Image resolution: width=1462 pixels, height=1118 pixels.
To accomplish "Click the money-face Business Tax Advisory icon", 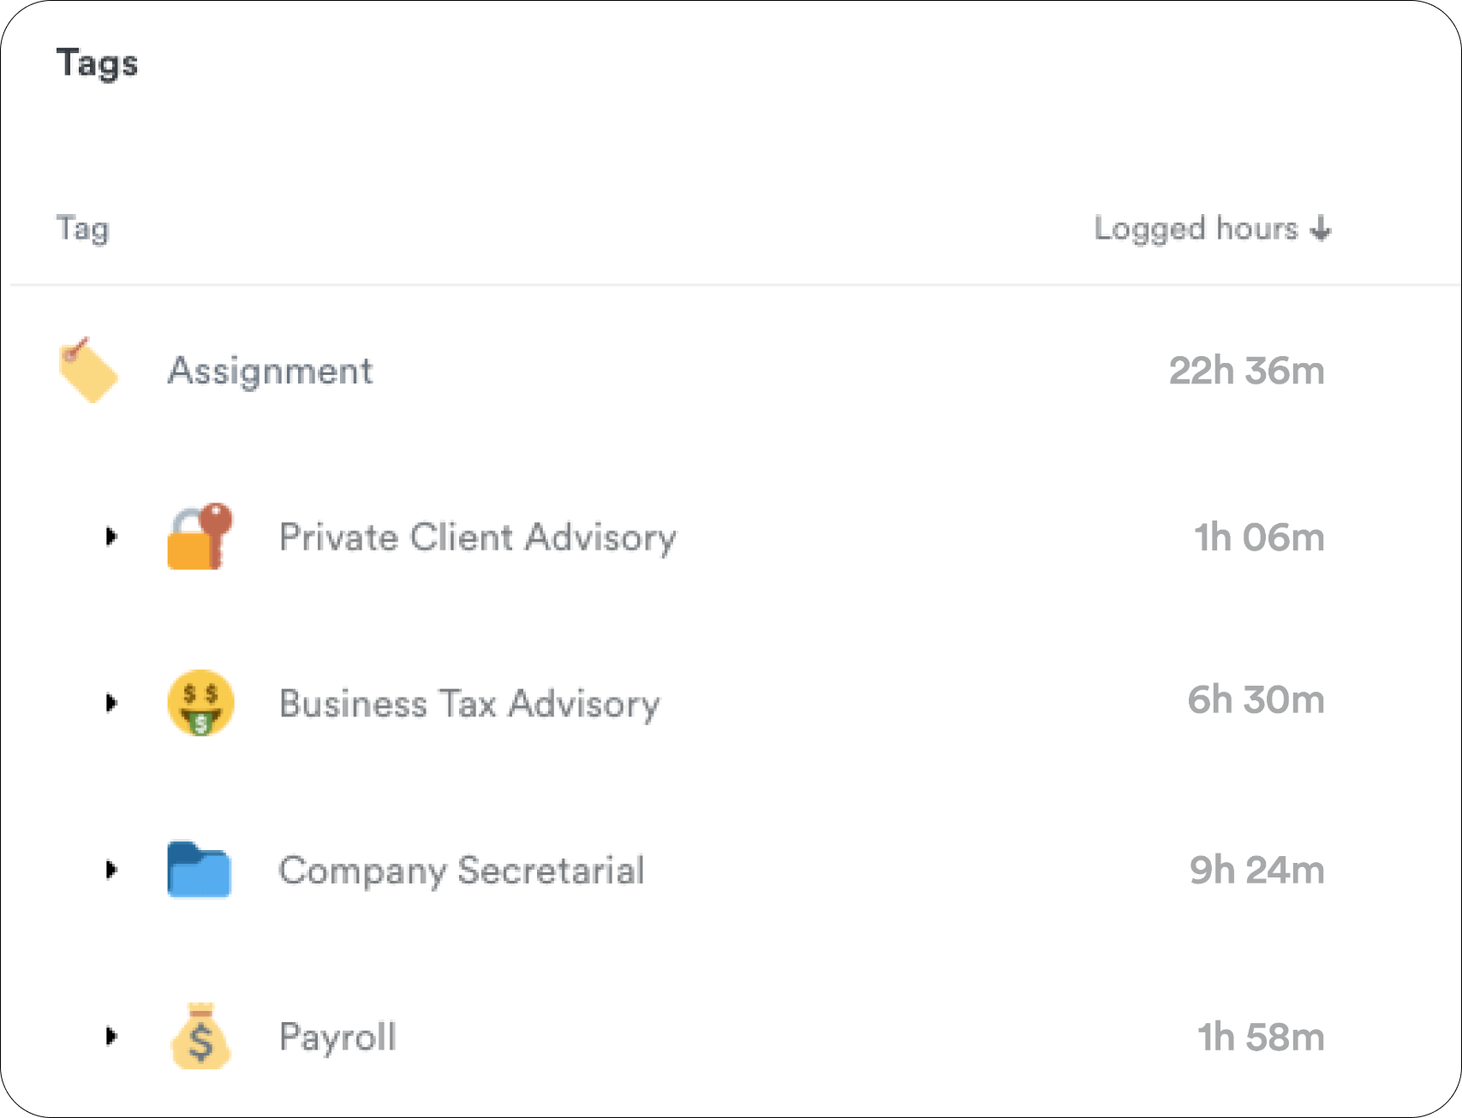I will [x=200, y=703].
